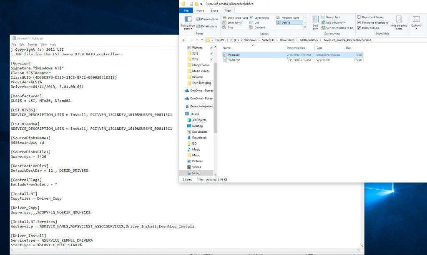Click navigation pane scroll down arrow
The height and width of the screenshot is (255, 427).
(x=215, y=174)
